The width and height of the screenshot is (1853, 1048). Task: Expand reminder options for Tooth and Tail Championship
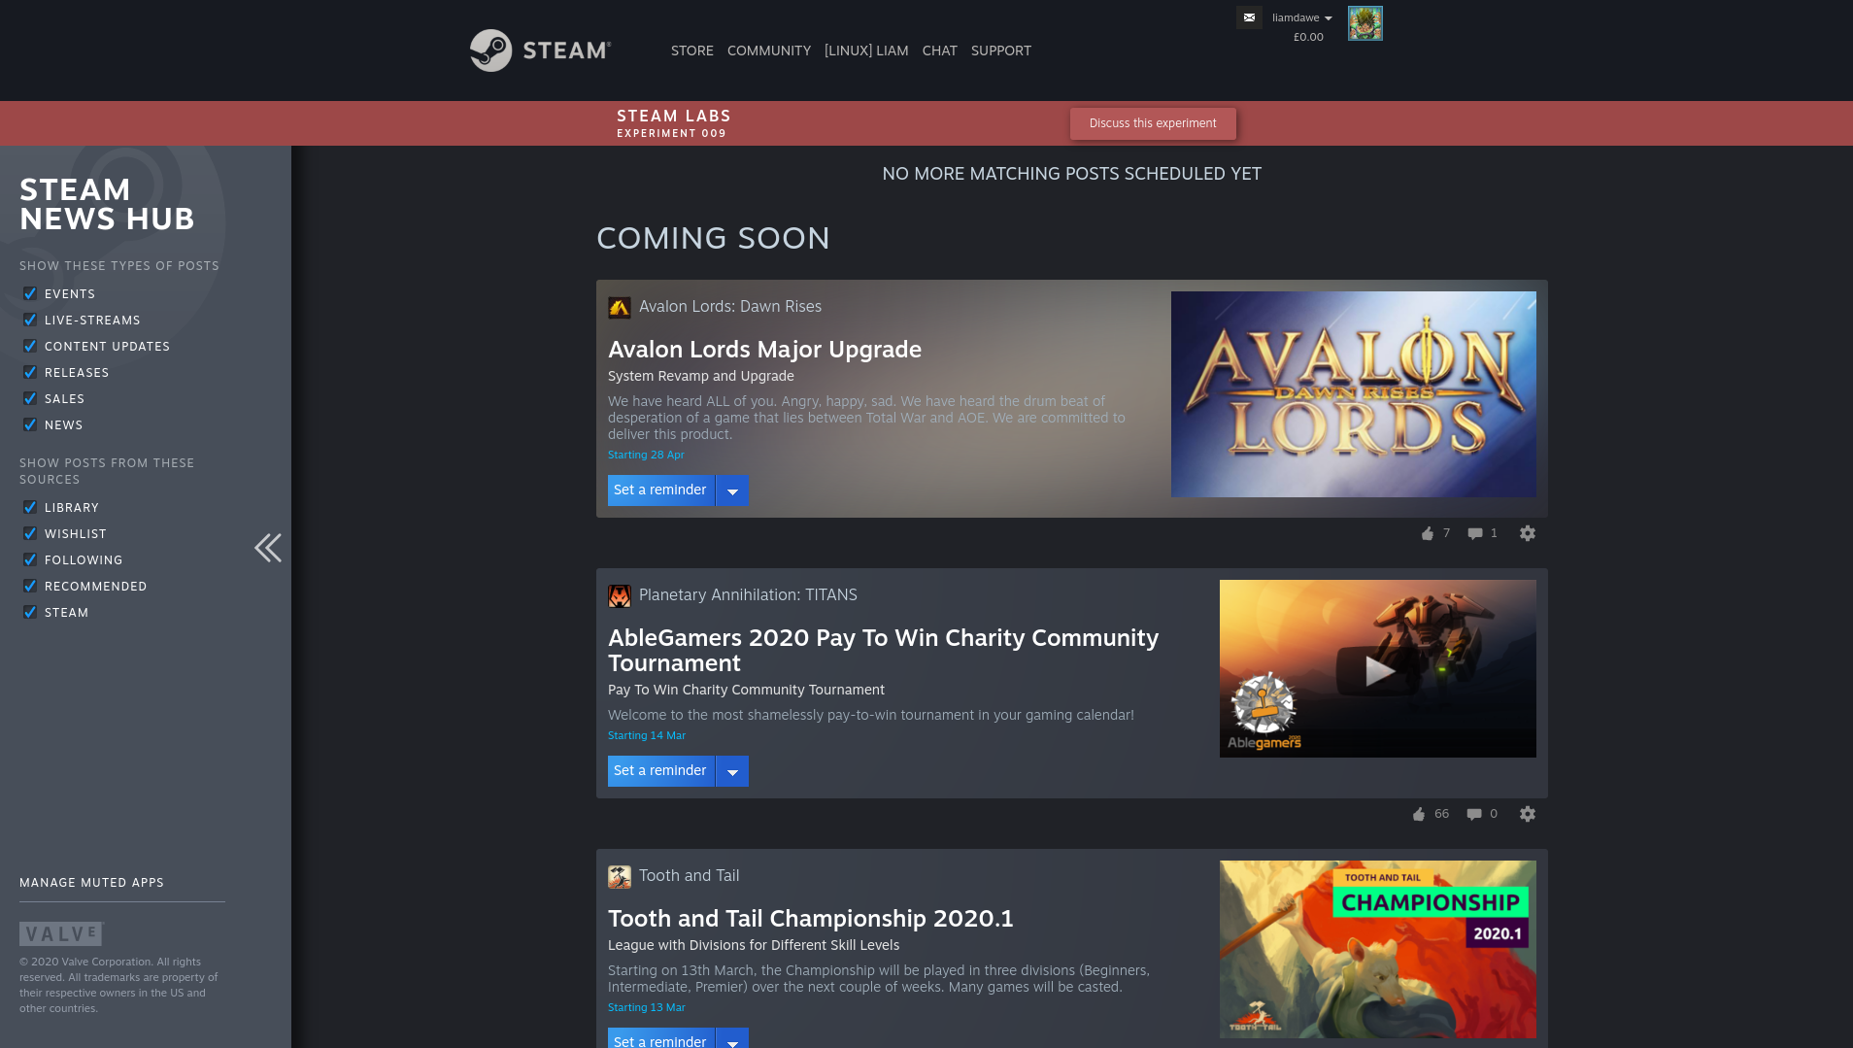[x=732, y=1038]
